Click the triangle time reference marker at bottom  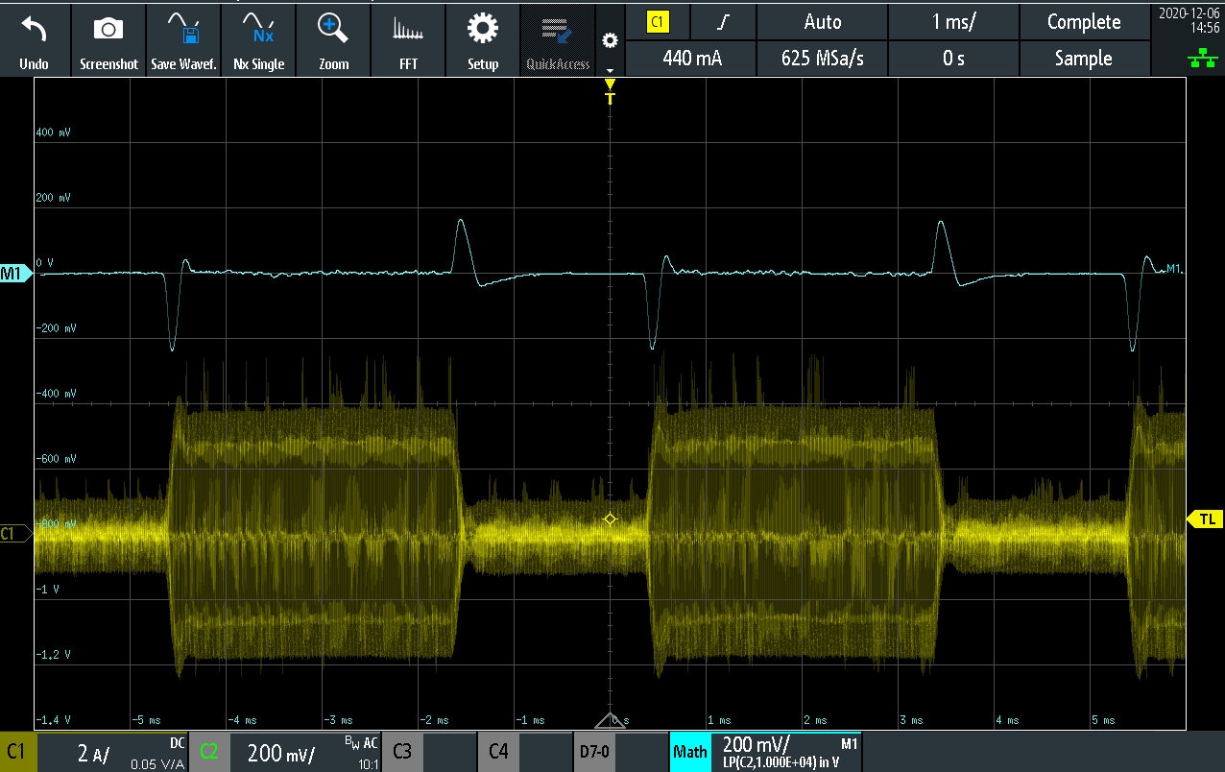(610, 720)
